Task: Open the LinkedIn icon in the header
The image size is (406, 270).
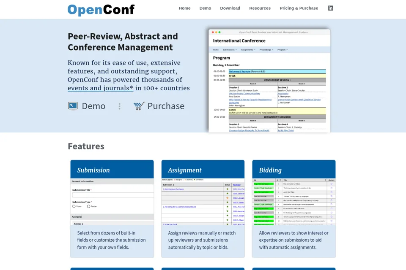Action: pos(330,8)
